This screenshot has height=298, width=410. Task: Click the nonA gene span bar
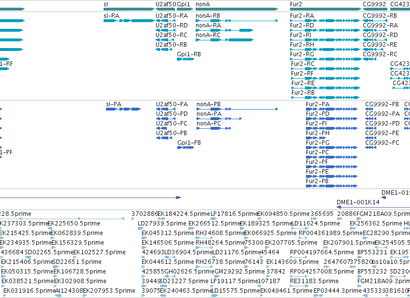tap(237, 9)
